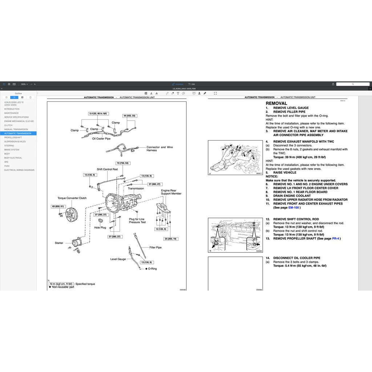The image size is (372, 372).
Task: Select the note comment tool
Action: click(194, 93)
